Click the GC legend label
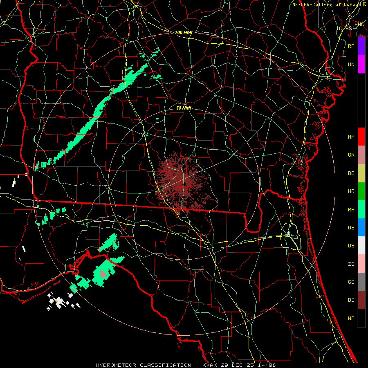The height and width of the screenshot is (368, 368). tap(351, 282)
